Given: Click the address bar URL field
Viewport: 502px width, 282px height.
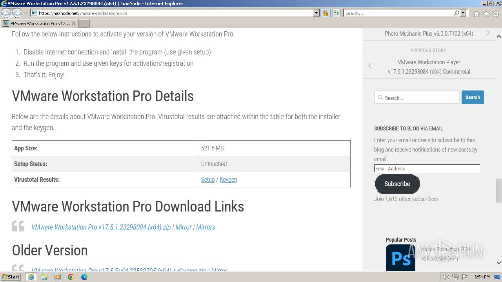Looking at the screenshot, I should 175,13.
